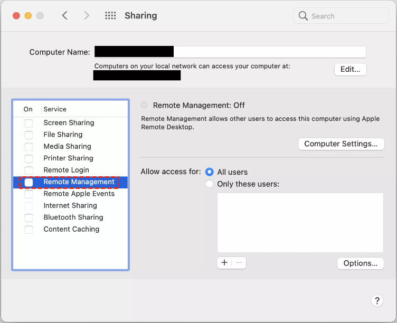Minimize the Sharing window with yellow button
The image size is (397, 323).
(x=29, y=16)
